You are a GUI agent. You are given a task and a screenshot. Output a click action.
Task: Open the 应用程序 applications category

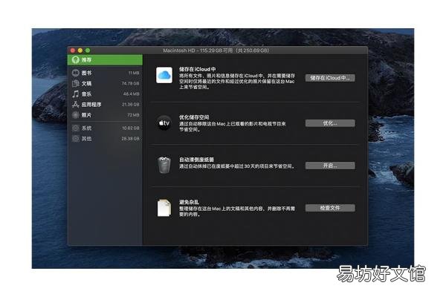point(105,105)
